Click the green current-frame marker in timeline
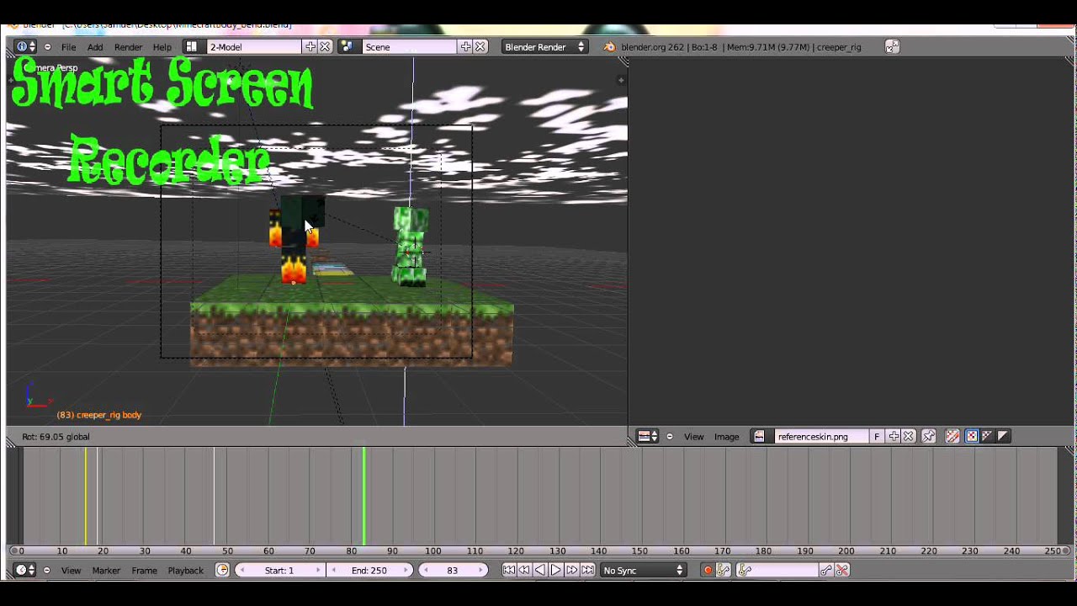The height and width of the screenshot is (606, 1077). [363, 497]
